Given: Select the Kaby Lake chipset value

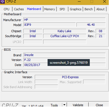Looking at the screenshot, I should pos(65,31).
